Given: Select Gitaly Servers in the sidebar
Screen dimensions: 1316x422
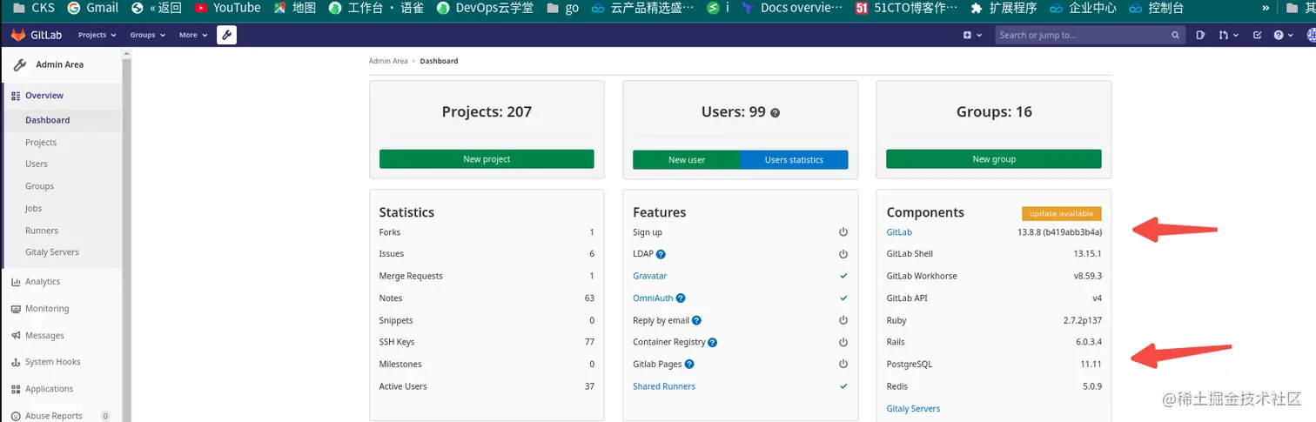Looking at the screenshot, I should point(52,252).
